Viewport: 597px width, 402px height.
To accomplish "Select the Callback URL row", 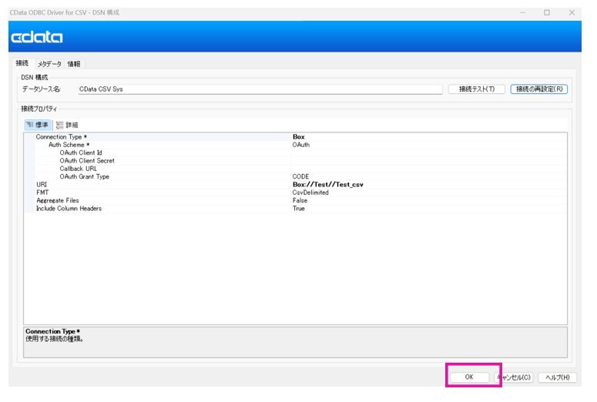I will pos(295,169).
